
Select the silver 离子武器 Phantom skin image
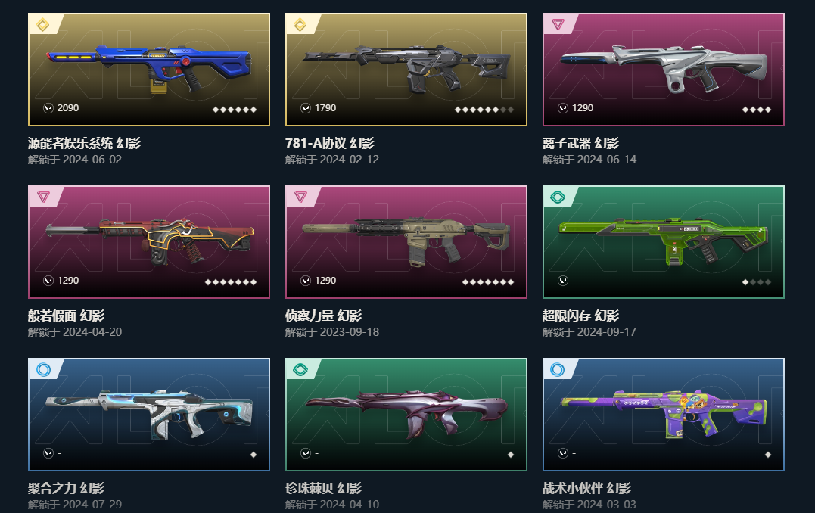(x=663, y=67)
